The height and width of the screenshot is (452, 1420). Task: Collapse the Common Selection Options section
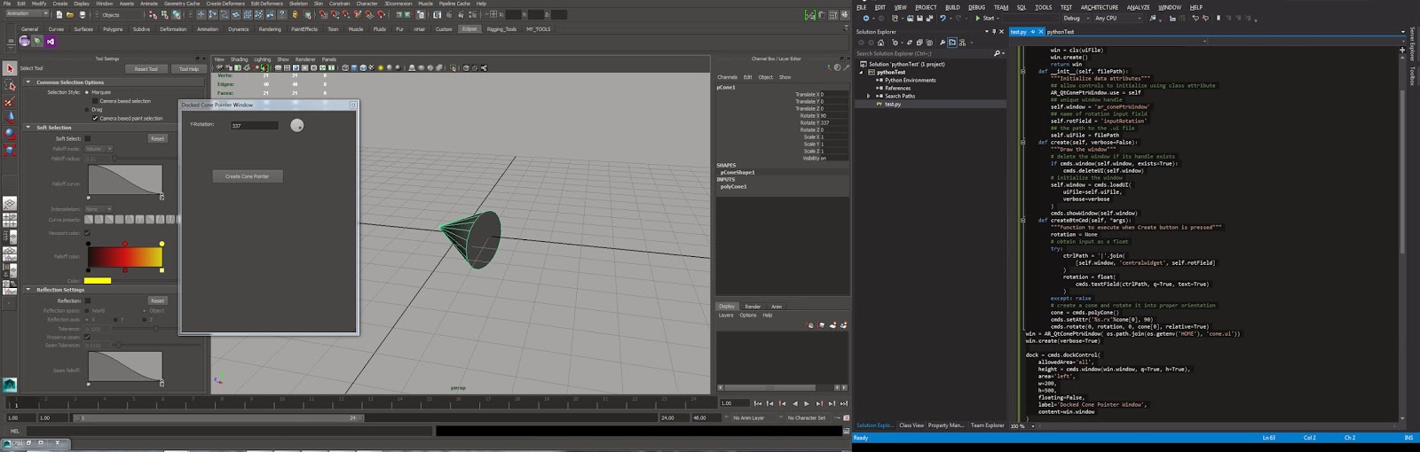(28, 82)
